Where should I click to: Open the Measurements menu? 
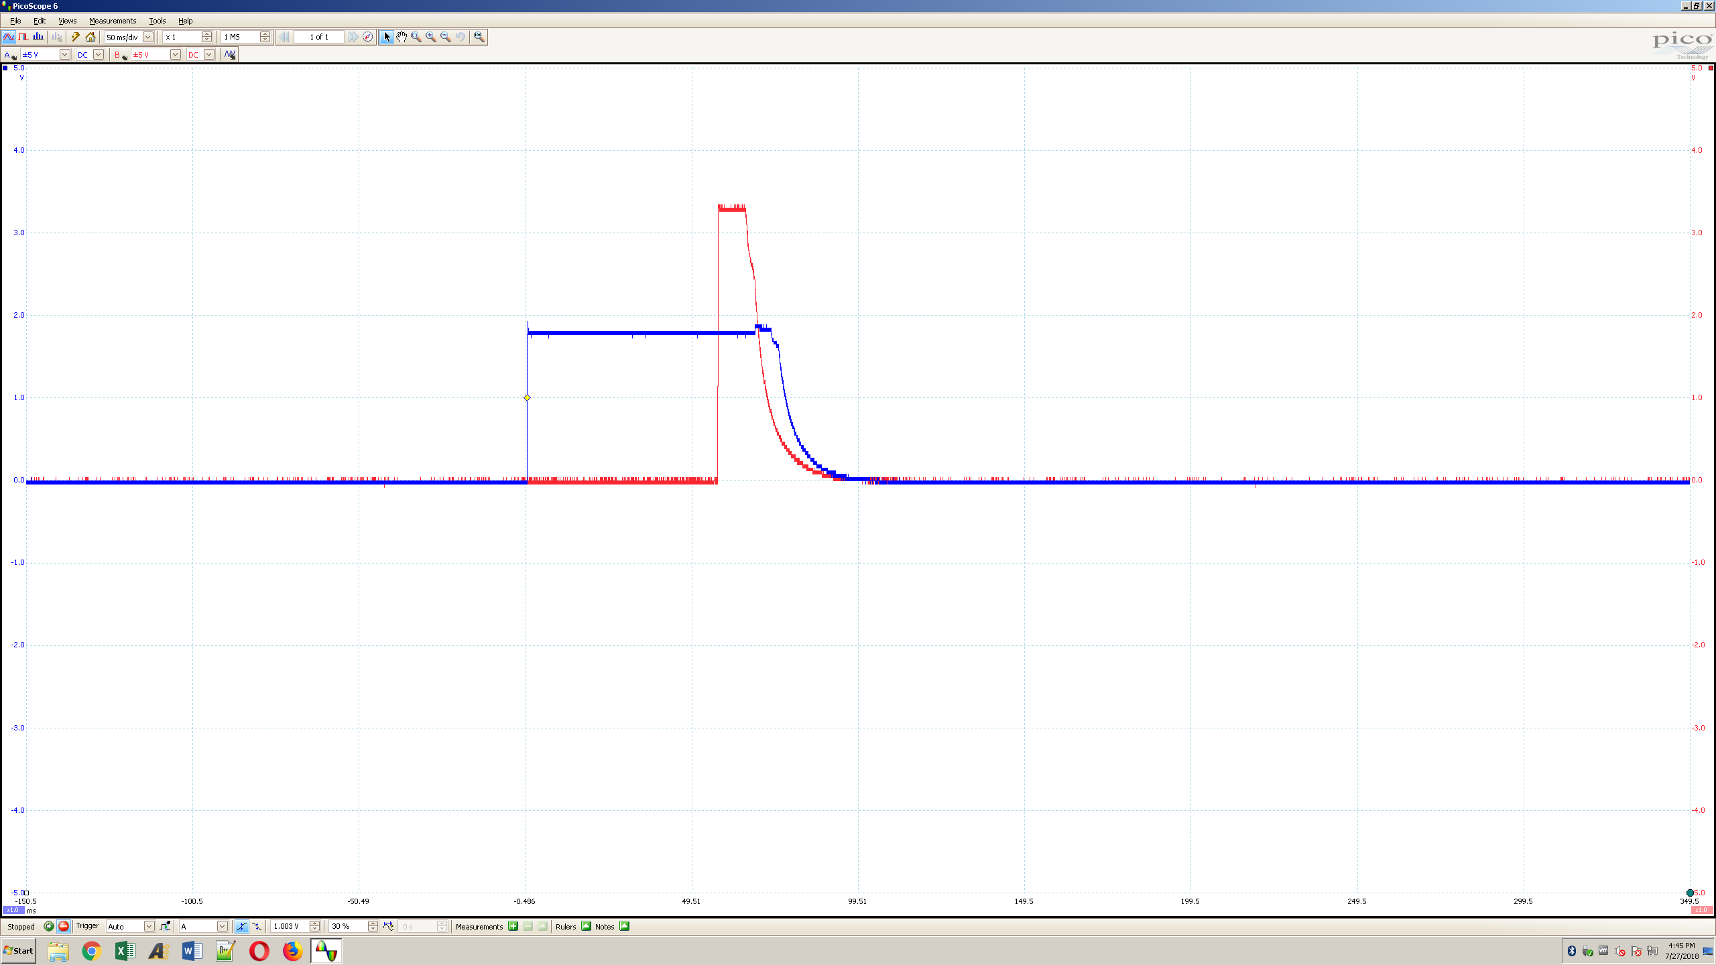pyautogui.click(x=112, y=21)
